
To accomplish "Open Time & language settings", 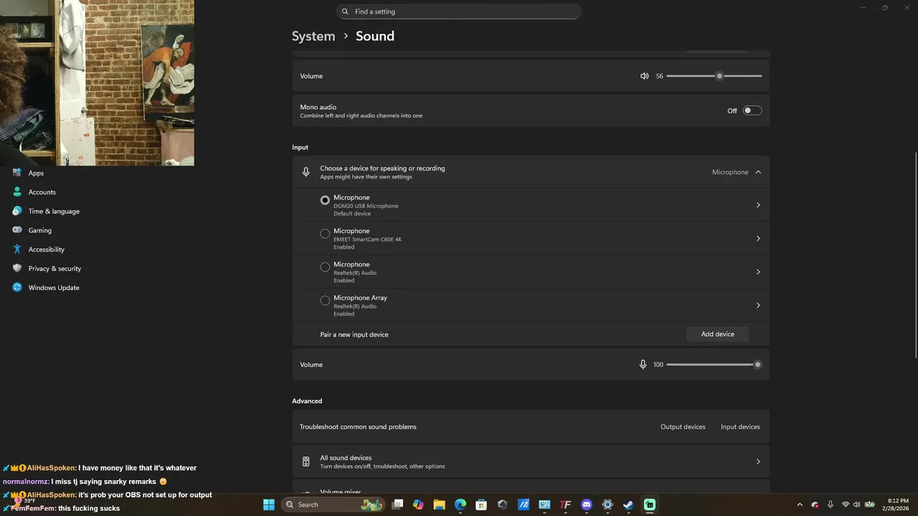I will point(54,211).
